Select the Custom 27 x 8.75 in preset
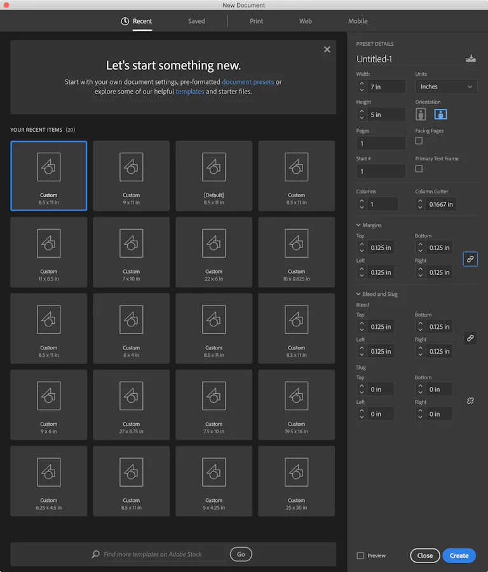Image resolution: width=488 pixels, height=572 pixels. (x=131, y=405)
